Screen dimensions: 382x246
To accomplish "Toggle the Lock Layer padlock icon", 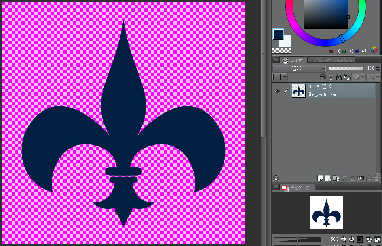I will (x=339, y=77).
